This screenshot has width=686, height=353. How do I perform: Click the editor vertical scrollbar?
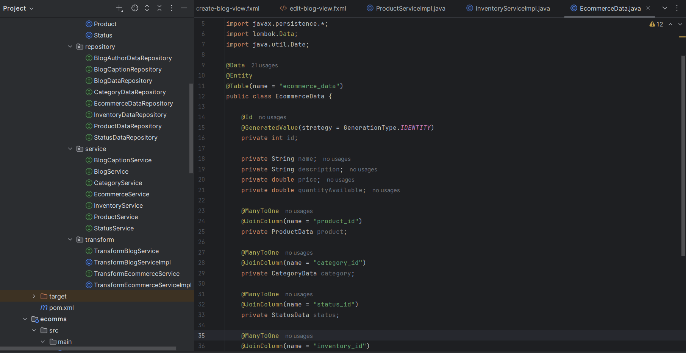pos(683,151)
